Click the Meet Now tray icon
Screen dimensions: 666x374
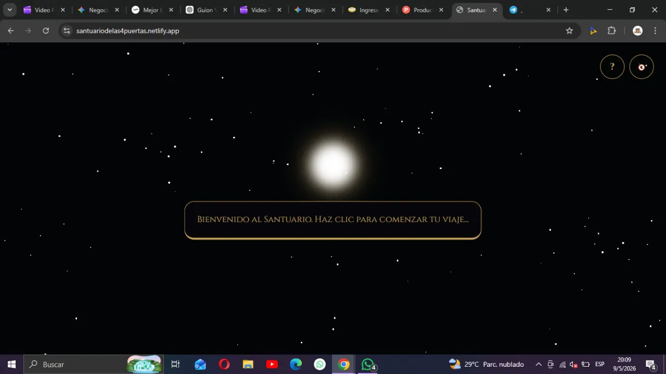550,364
